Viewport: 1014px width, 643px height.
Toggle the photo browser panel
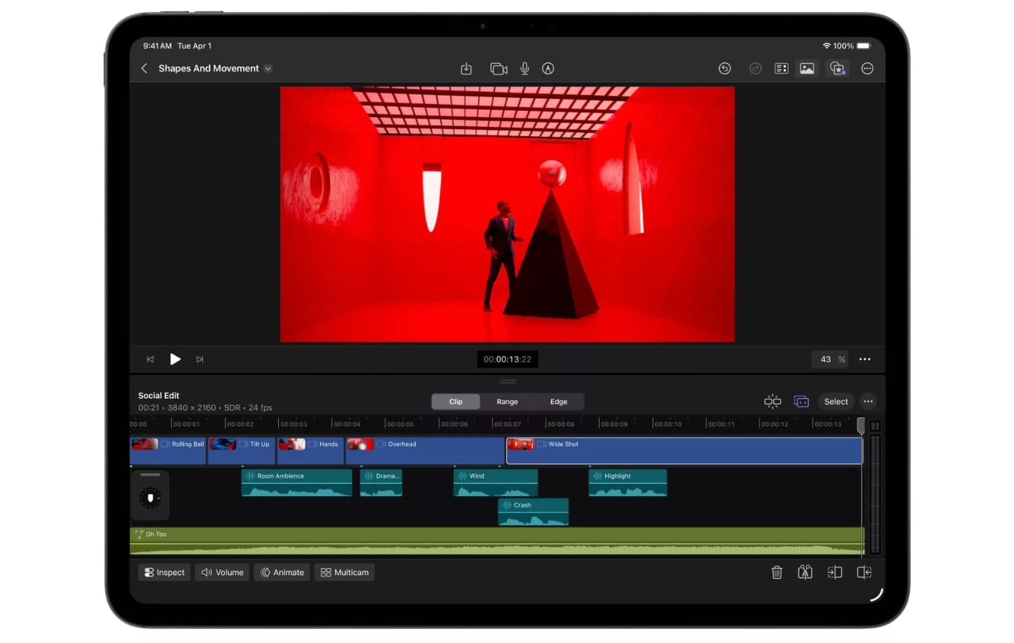point(807,68)
